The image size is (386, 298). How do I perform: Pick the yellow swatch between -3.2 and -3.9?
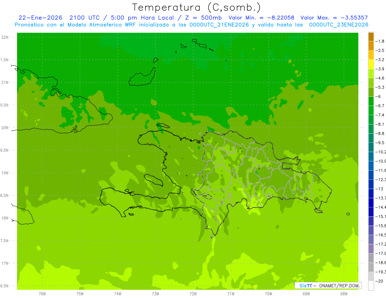(x=371, y=64)
